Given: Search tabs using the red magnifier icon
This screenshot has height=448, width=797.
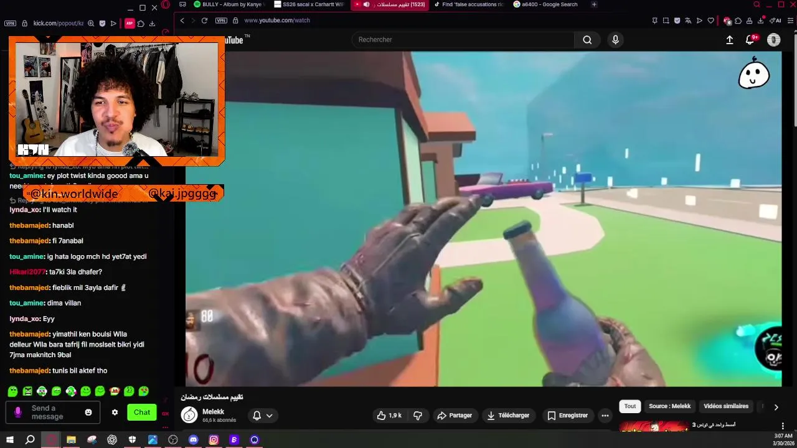Looking at the screenshot, I should (x=757, y=4).
